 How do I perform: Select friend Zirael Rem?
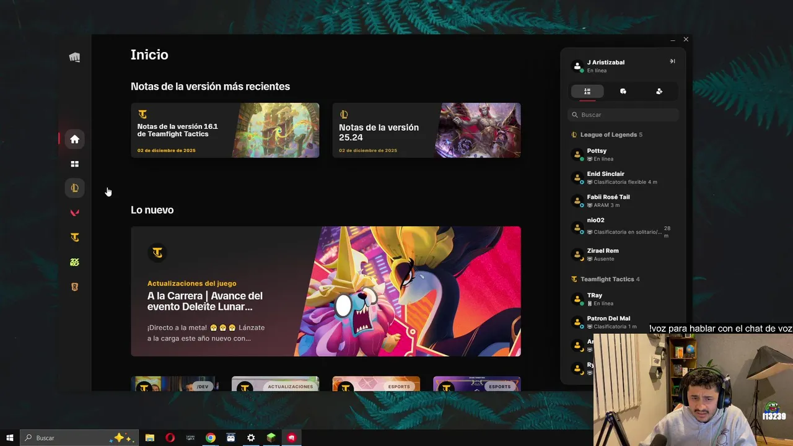[x=623, y=255]
